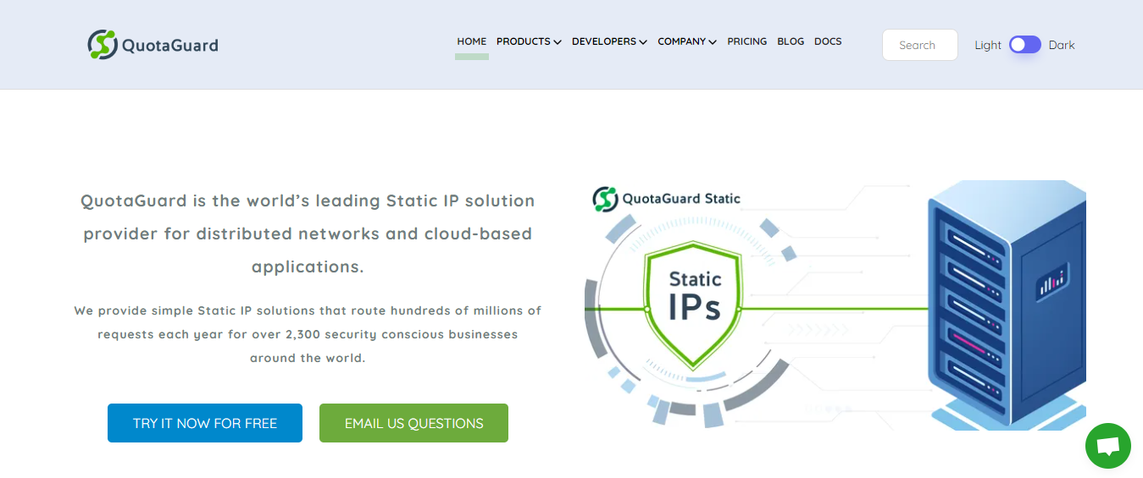Click the 'Dark' theme label
This screenshot has height=478, width=1143.
tap(1062, 45)
